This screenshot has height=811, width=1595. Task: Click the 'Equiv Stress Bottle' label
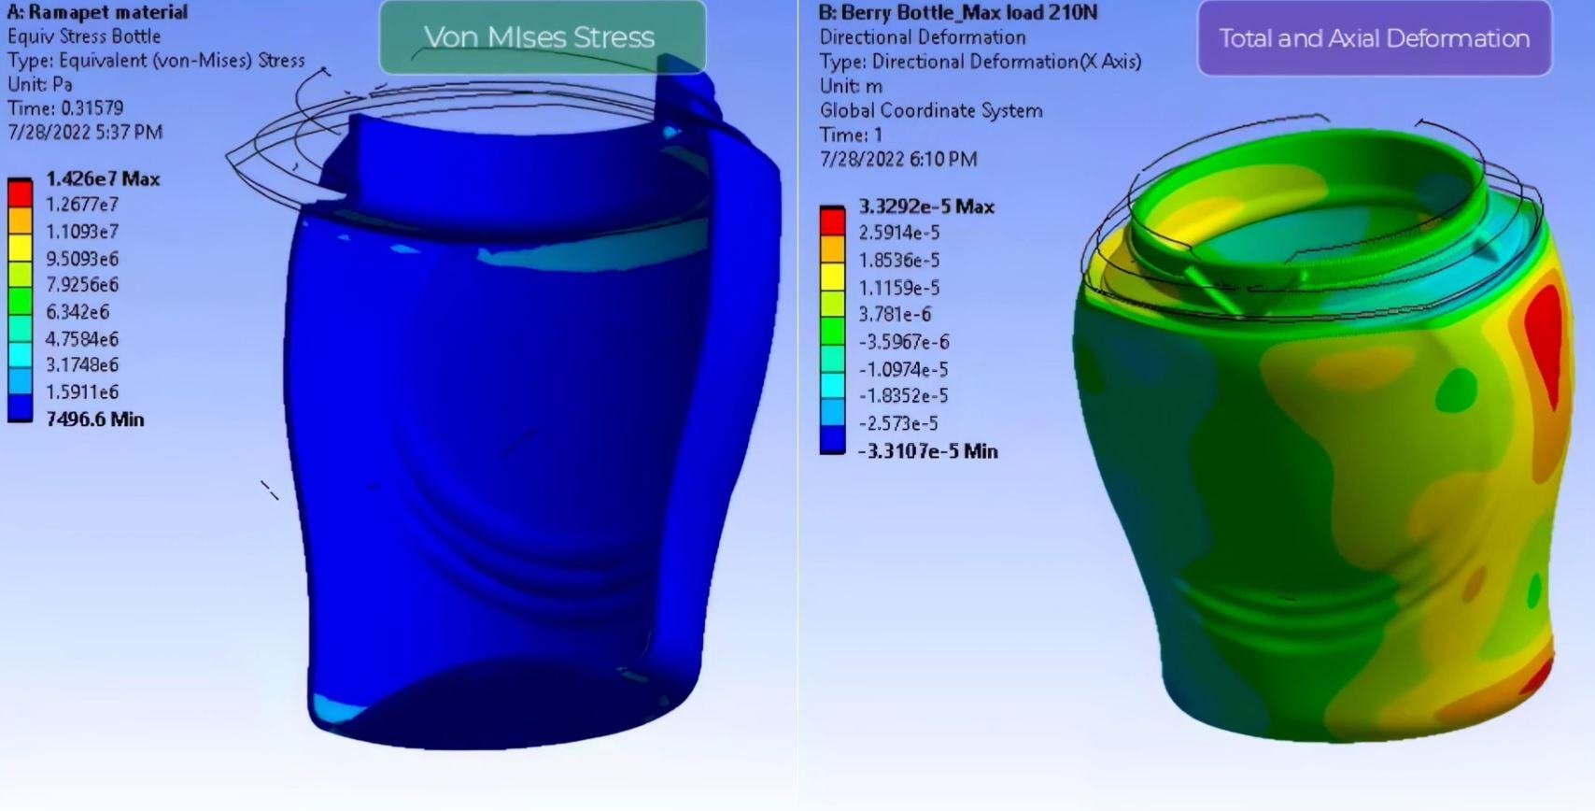[x=84, y=36]
